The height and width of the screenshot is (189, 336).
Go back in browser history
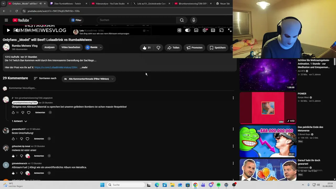click(4, 11)
